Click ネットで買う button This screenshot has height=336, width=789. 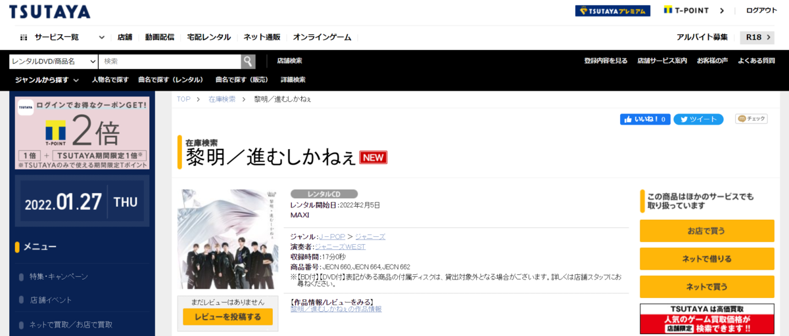click(x=707, y=287)
